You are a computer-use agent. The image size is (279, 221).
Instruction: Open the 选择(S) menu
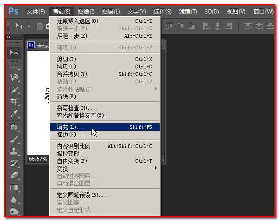click(162, 12)
